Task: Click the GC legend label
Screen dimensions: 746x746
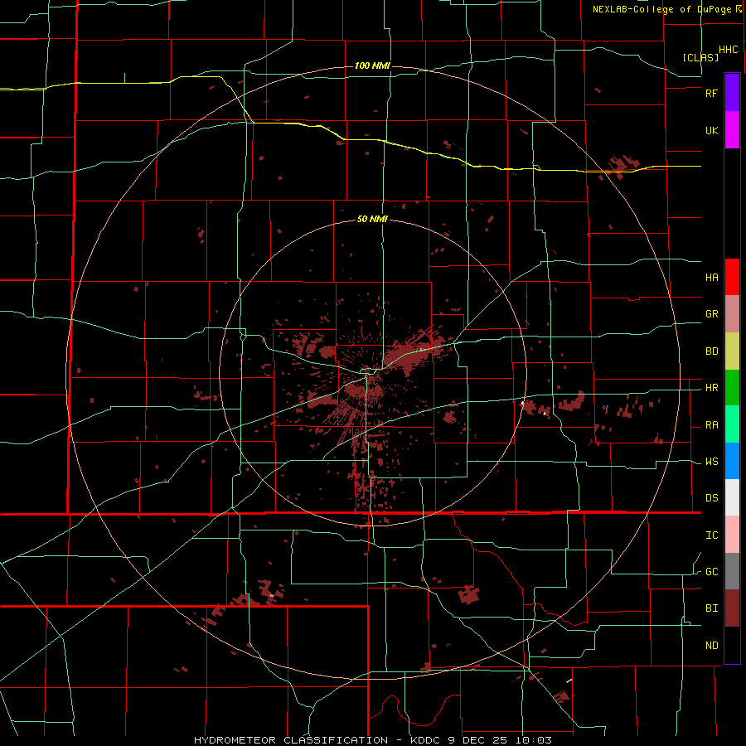Action: point(711,572)
